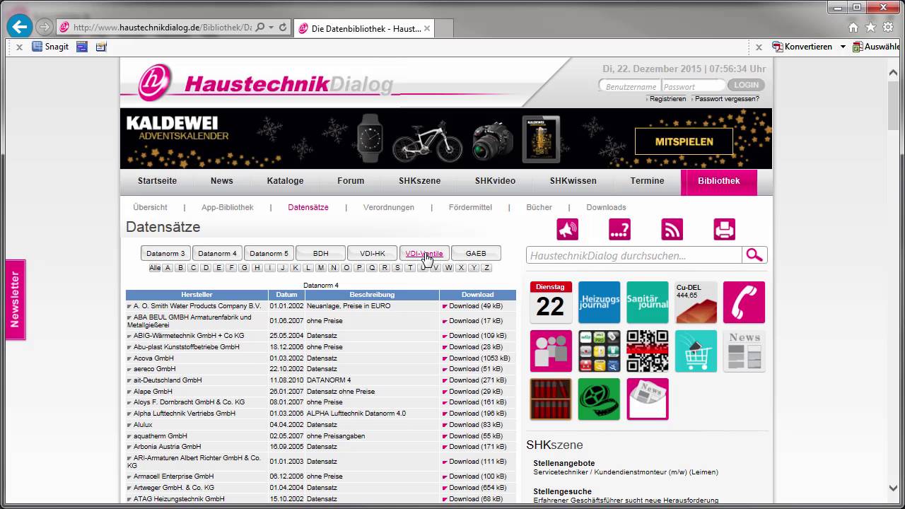Open browser favorites star icon
Screen dimensions: 905x509
coord(870,28)
